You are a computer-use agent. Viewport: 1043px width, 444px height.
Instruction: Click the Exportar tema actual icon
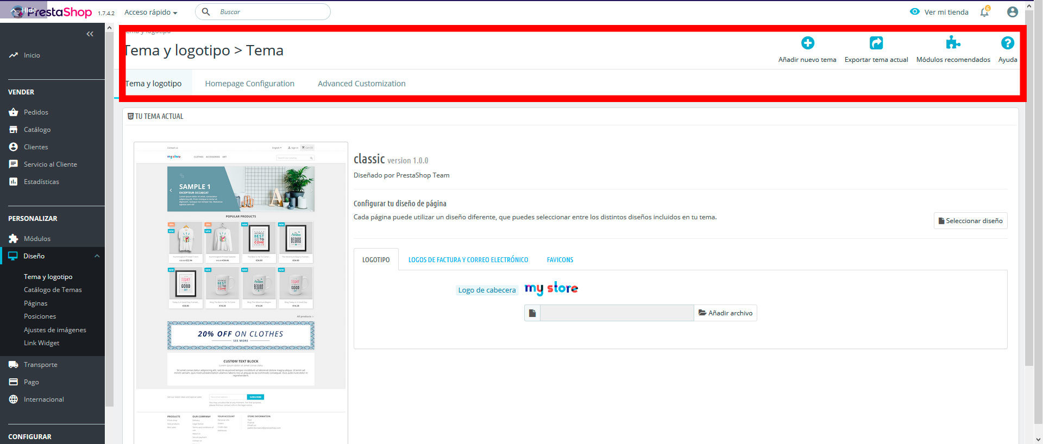(876, 43)
